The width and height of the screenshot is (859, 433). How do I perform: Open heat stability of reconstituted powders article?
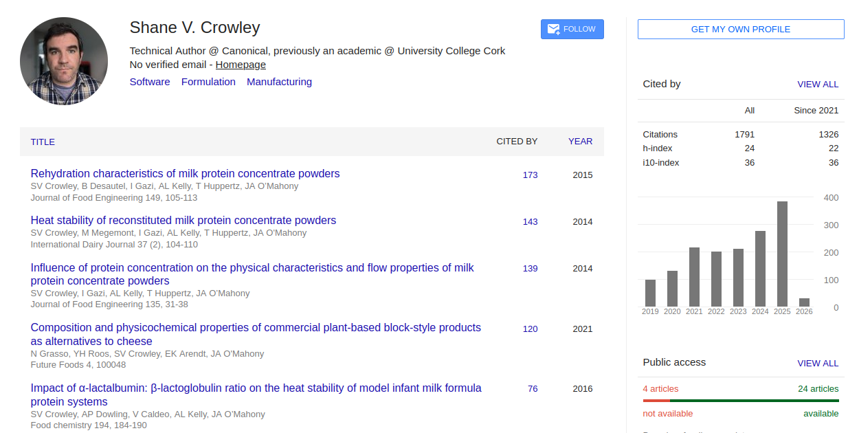pos(183,220)
